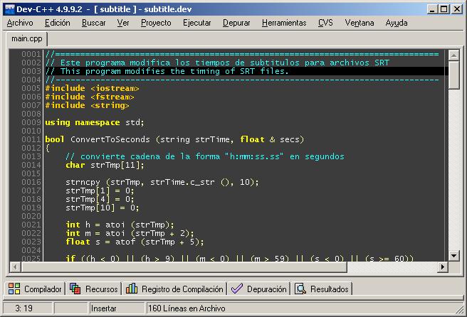Click the Ejecutar menu
Screen dimensions: 467x317
tap(196, 23)
